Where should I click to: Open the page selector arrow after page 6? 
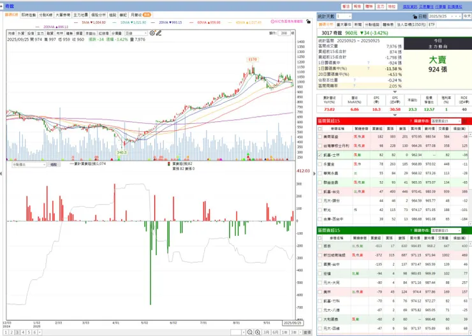pos(40,332)
